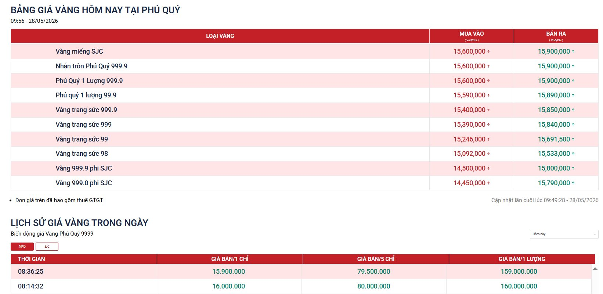The width and height of the screenshot is (603, 294).
Task: Select the NPQ tab button
Action: [x=22, y=247]
